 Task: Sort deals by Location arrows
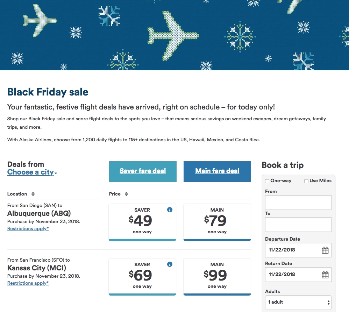click(x=33, y=194)
